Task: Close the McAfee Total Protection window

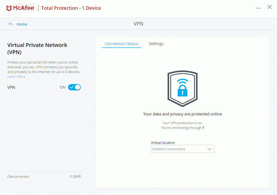Action: (x=270, y=7)
